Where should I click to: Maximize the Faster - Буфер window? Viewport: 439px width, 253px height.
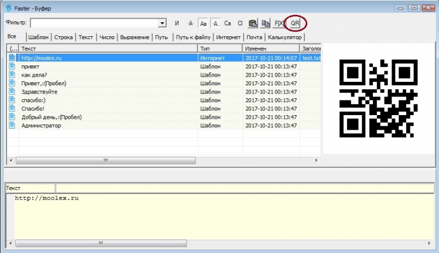click(x=414, y=8)
